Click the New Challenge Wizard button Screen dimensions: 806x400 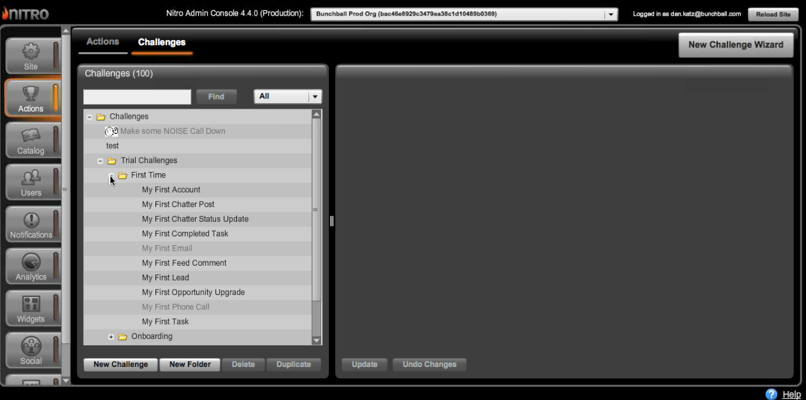click(735, 44)
